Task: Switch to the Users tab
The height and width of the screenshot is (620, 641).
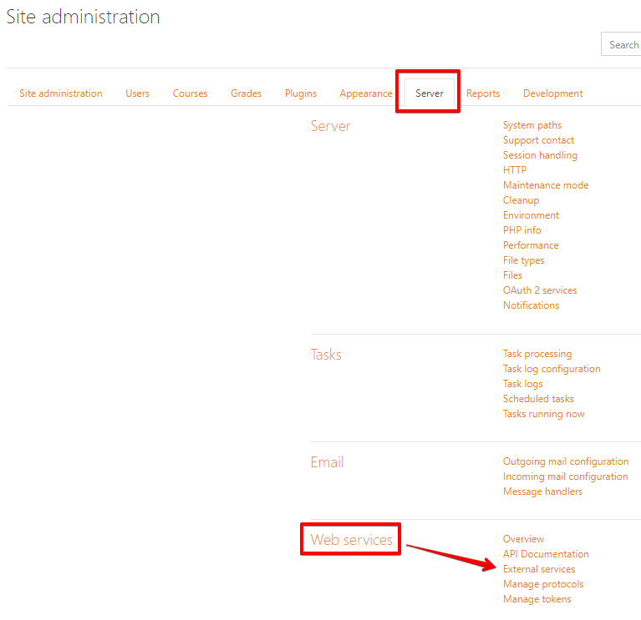Action: [137, 93]
